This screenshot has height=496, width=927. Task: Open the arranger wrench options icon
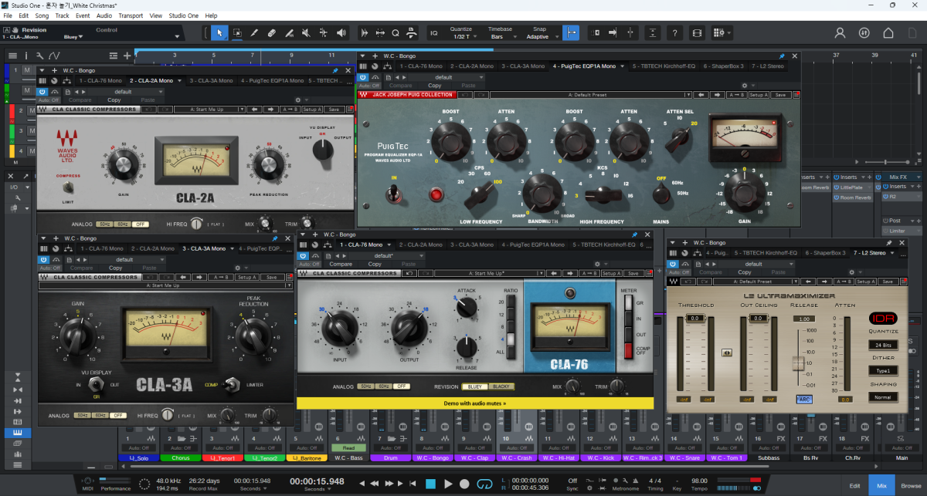pos(39,56)
